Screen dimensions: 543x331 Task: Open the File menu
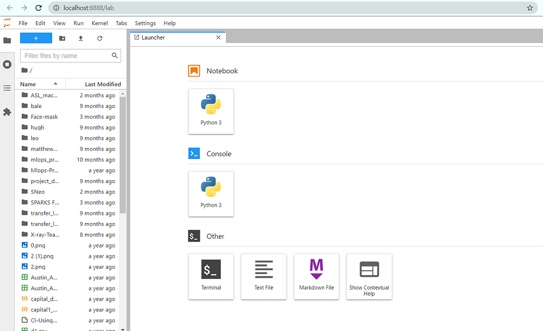pyautogui.click(x=23, y=23)
